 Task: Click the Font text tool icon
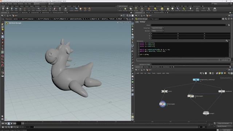tap(60, 9)
